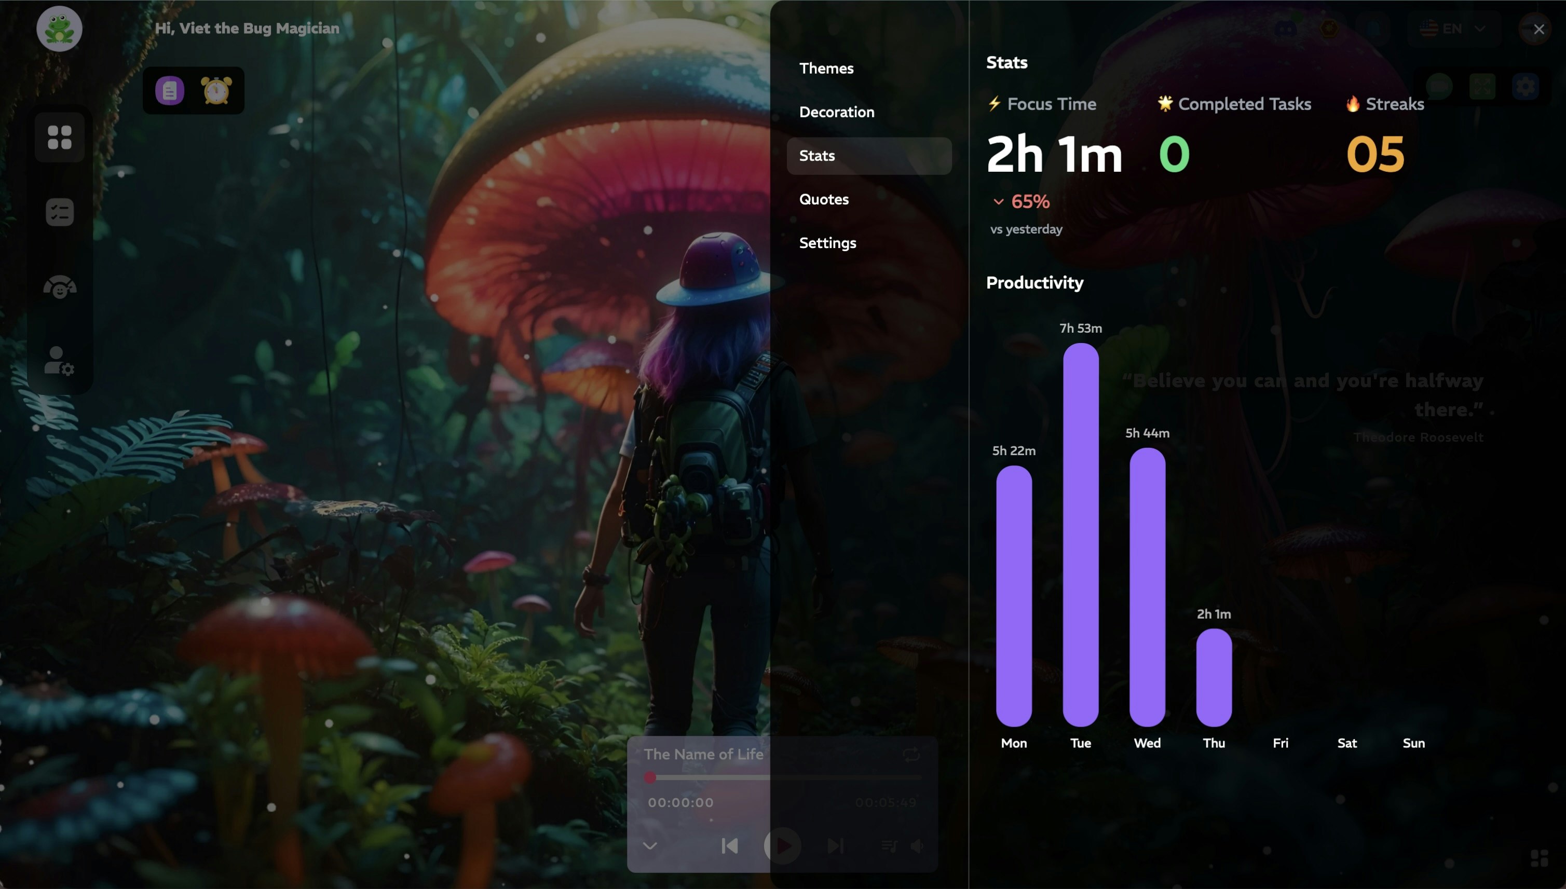This screenshot has width=1566, height=889.
Task: Click the Stats panel heading
Action: pos(1007,62)
